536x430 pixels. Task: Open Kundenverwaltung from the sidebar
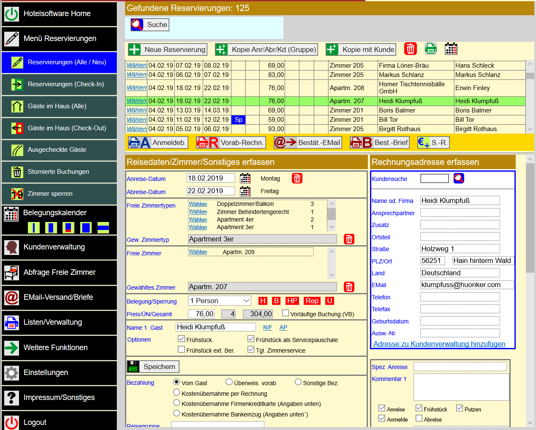(59, 247)
